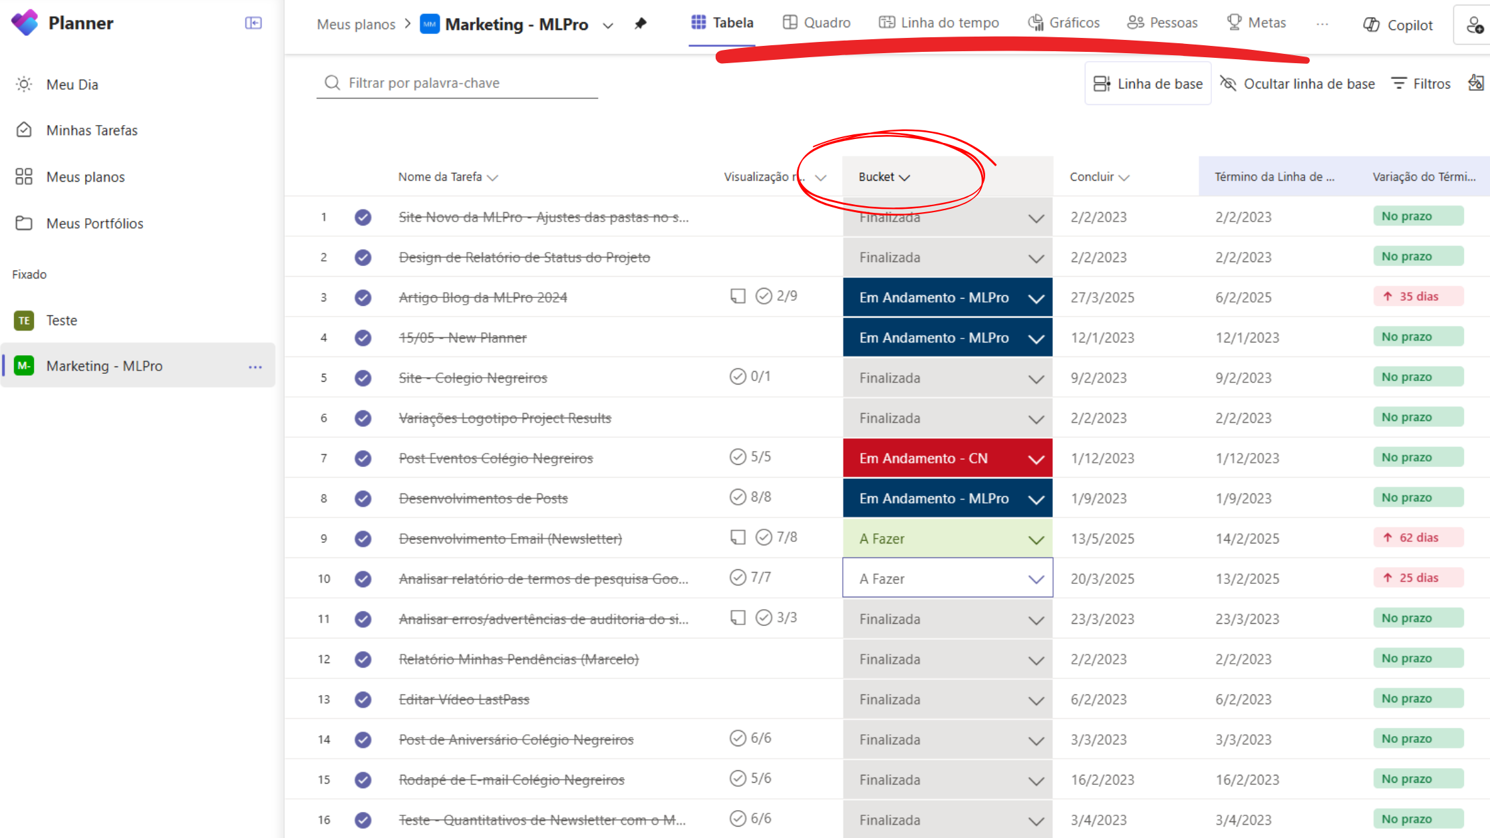Viewport: 1490px width, 838px height.
Task: Open bucket dropdown for row 10 A Fazer
Action: coord(1036,579)
